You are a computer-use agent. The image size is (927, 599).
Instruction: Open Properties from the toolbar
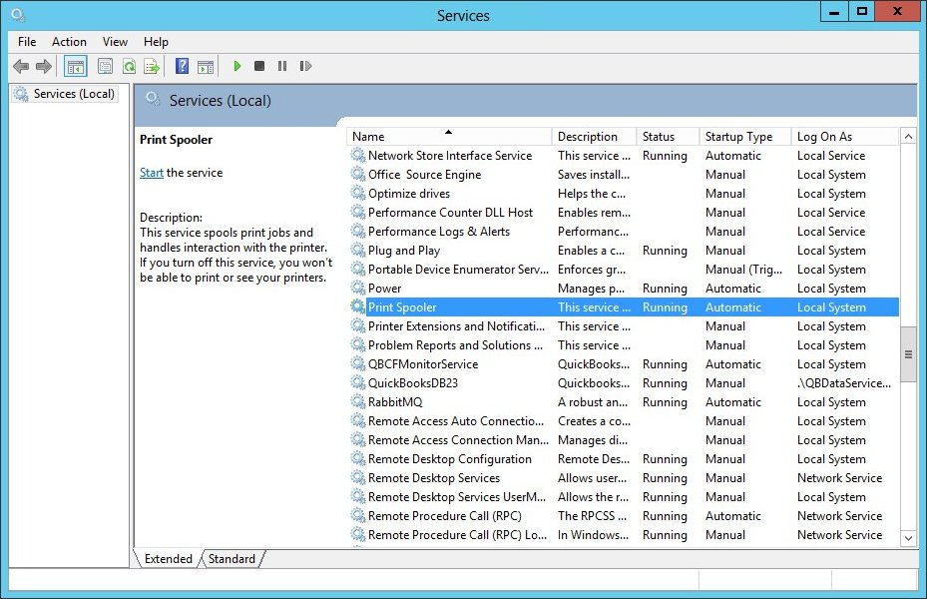pos(105,66)
